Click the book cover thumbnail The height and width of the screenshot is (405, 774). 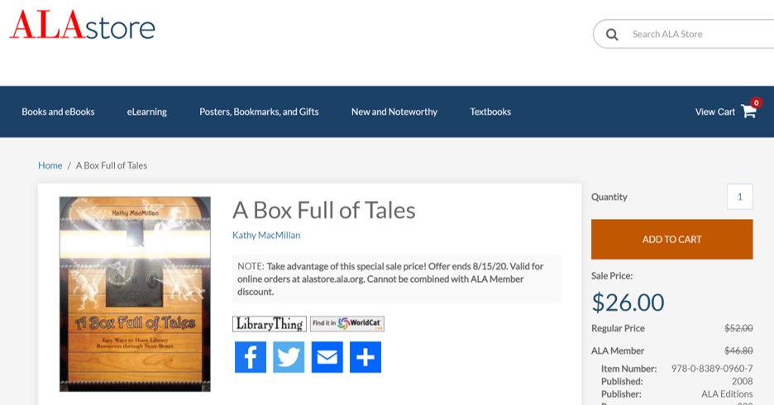pyautogui.click(x=135, y=293)
